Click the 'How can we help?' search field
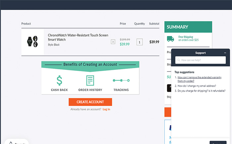 [x=201, y=60]
